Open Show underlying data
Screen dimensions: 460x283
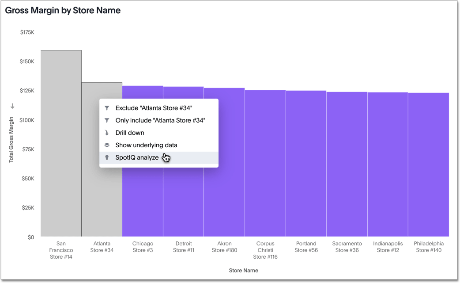(146, 145)
